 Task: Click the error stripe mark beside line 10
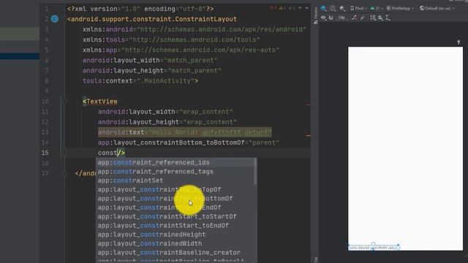click(x=308, y=104)
